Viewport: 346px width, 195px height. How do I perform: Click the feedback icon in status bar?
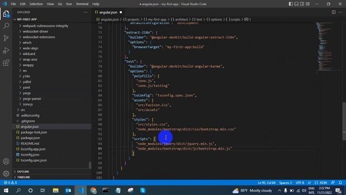tap(333, 183)
